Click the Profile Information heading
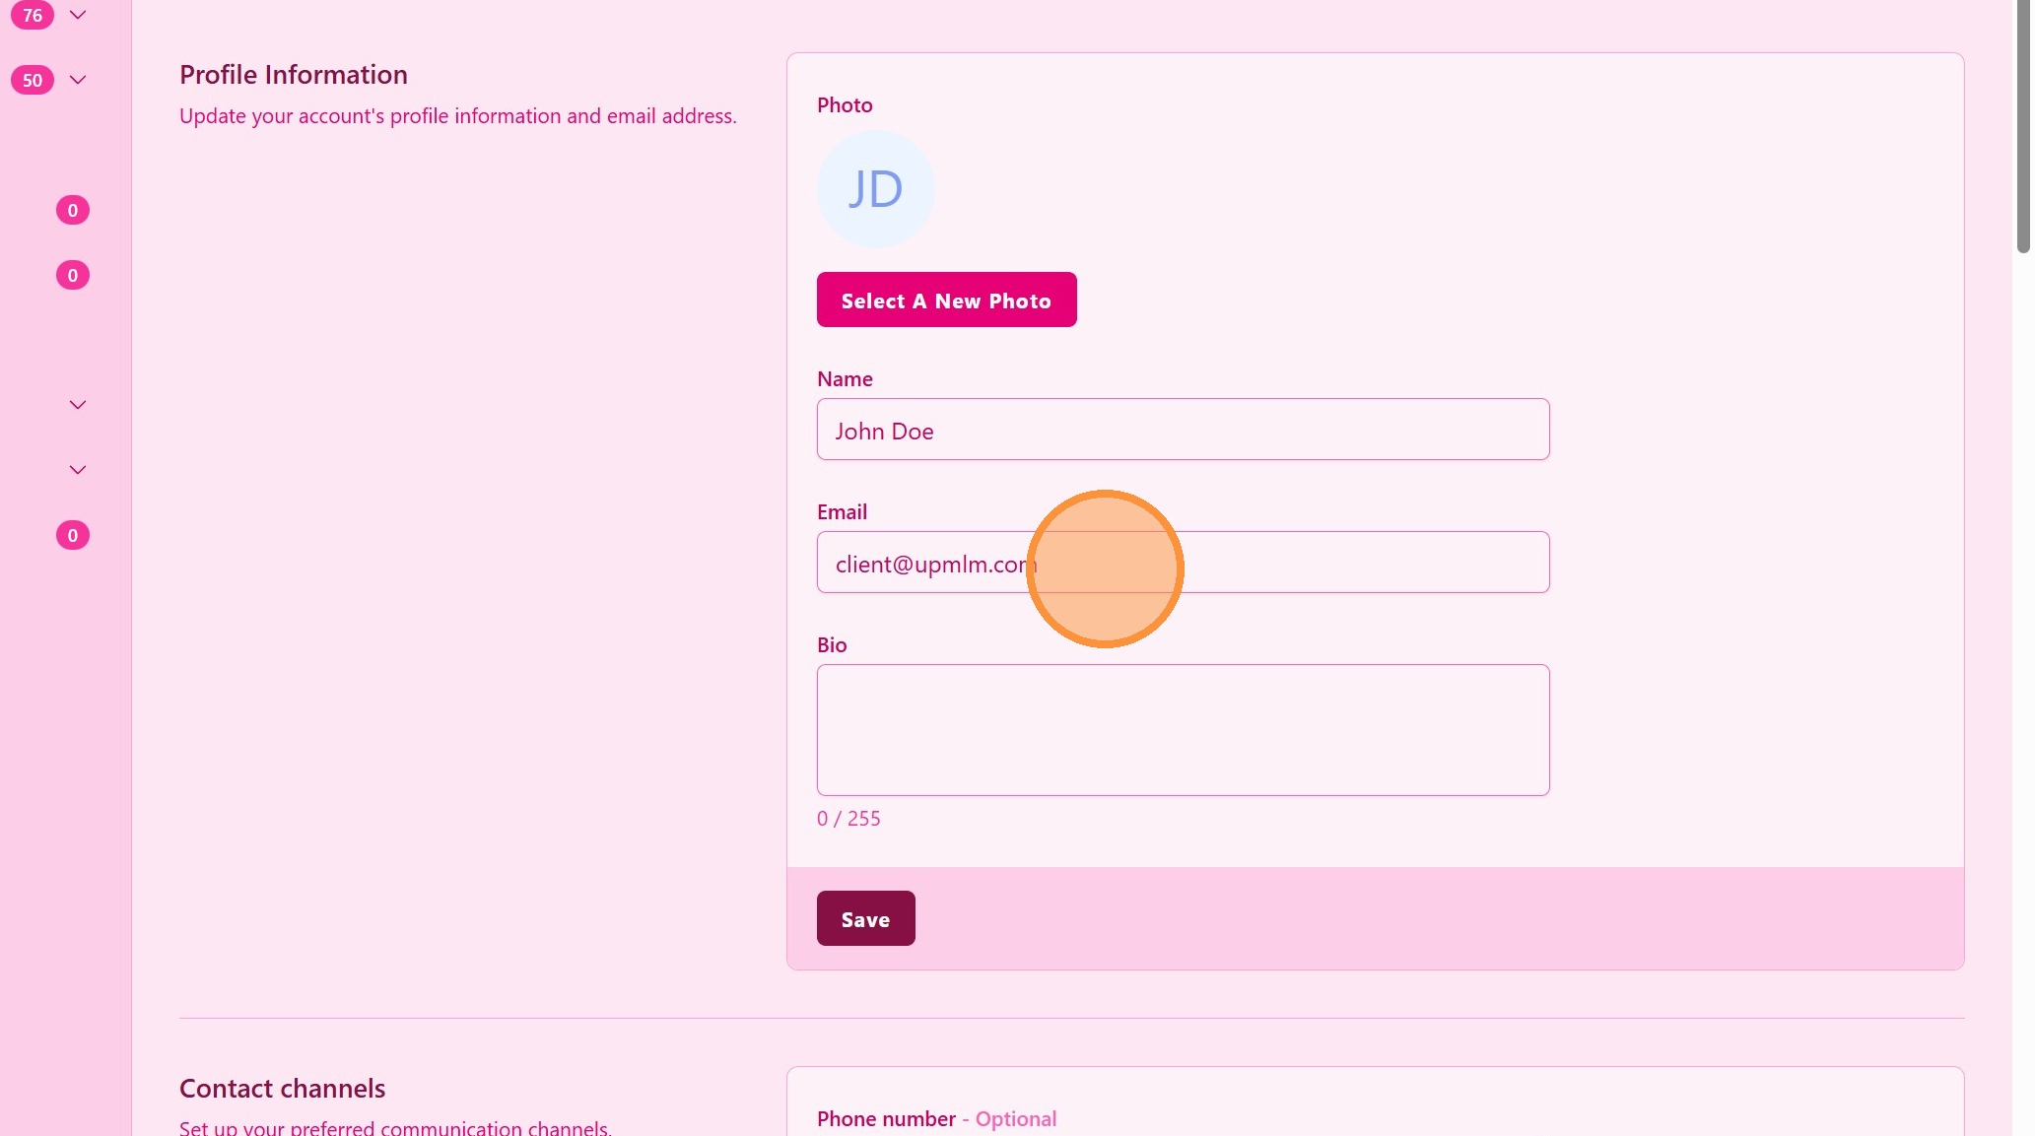2035x1136 pixels. [294, 75]
